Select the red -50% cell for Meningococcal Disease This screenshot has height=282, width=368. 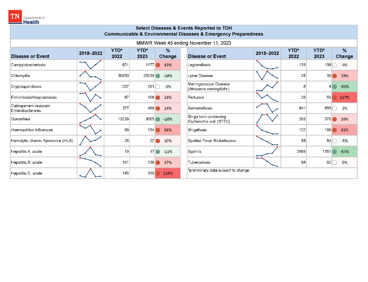(344, 86)
